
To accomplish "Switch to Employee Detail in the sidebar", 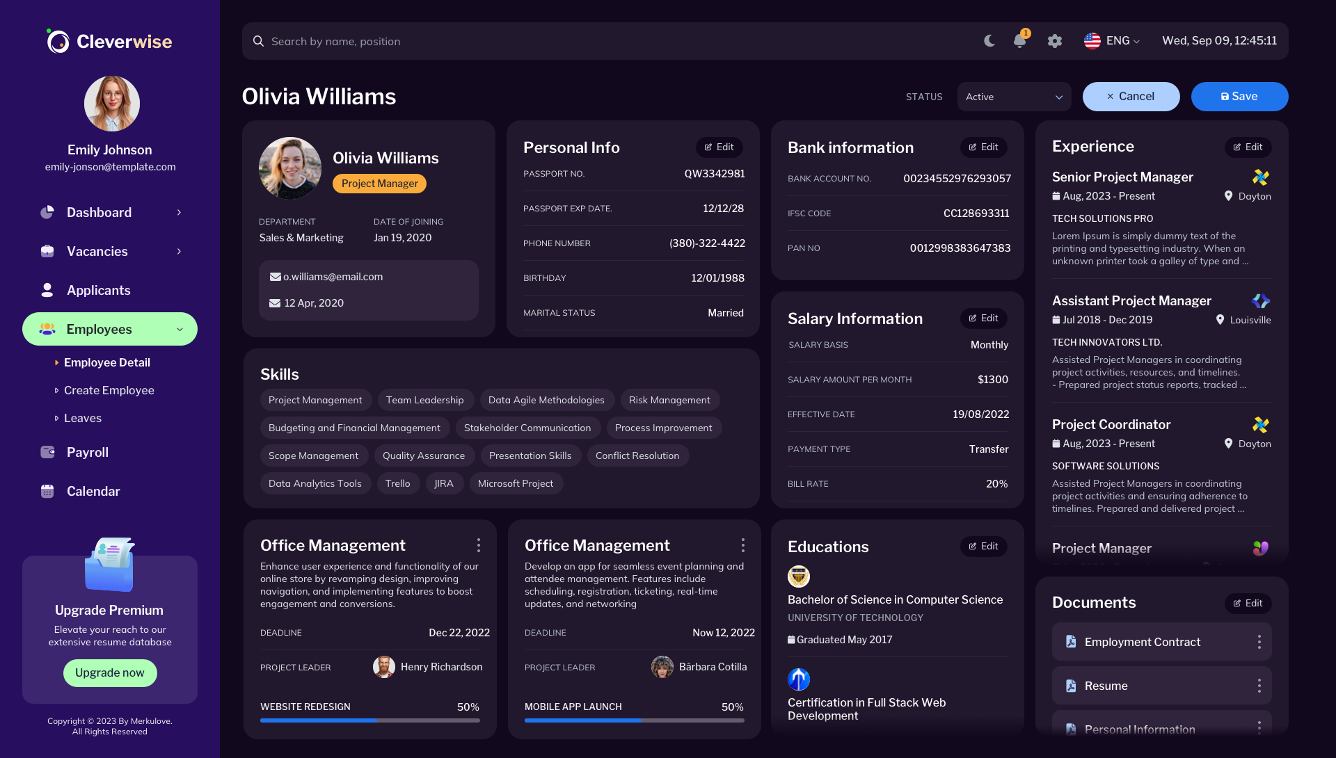I will pos(106,362).
